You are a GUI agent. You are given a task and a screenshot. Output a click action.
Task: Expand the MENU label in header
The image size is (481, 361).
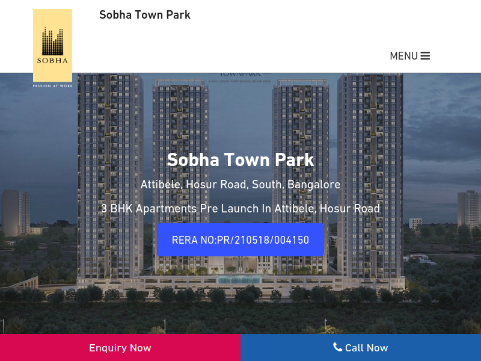tap(403, 56)
